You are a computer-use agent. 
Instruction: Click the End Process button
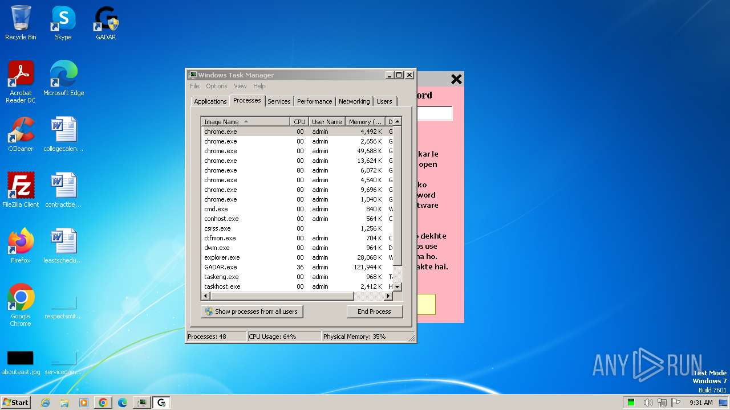tap(374, 311)
